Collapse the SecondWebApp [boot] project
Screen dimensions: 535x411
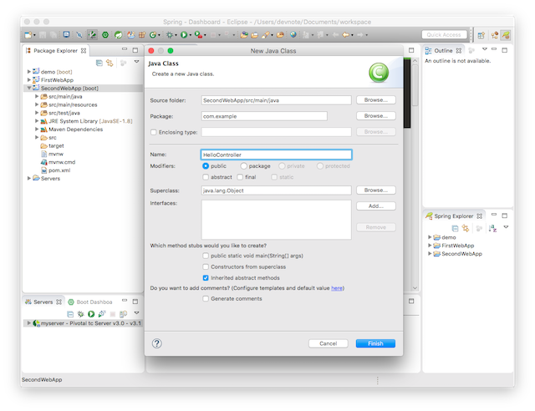click(29, 88)
